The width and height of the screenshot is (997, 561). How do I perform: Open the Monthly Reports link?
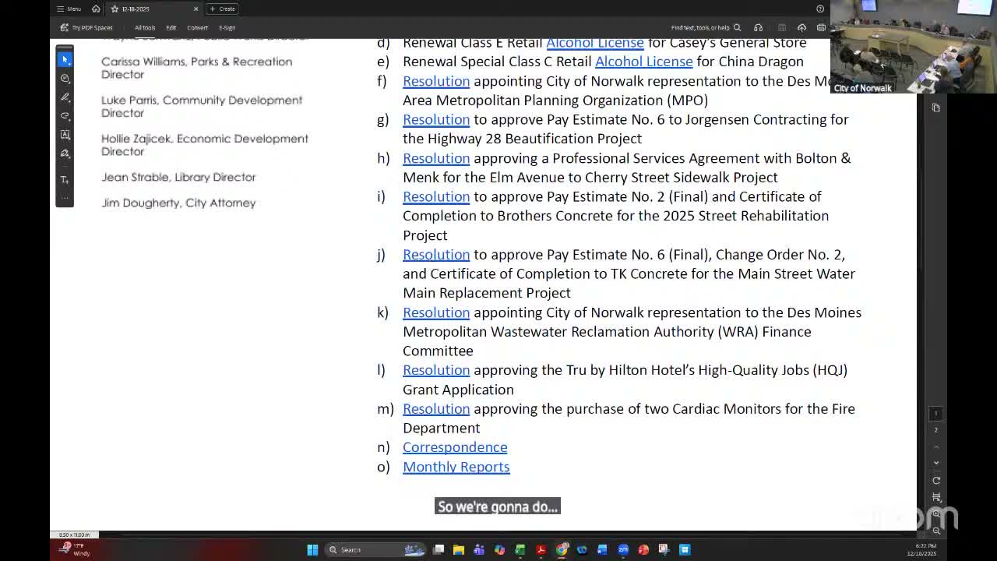(x=456, y=467)
